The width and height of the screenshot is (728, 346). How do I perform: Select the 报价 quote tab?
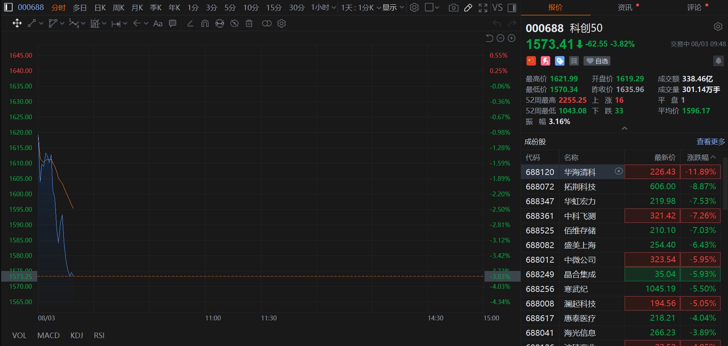555,8
